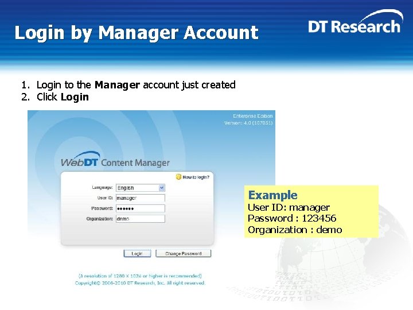Click the Enterprise Edition text
The image size is (413, 310).
(252, 116)
